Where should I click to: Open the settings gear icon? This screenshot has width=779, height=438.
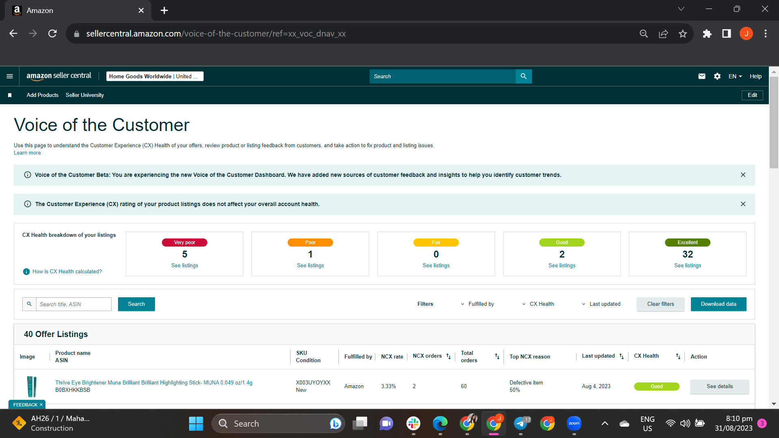tap(717, 76)
